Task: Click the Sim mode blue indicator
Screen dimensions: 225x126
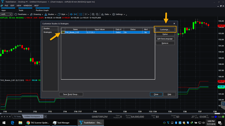Action: [x=216, y=117]
